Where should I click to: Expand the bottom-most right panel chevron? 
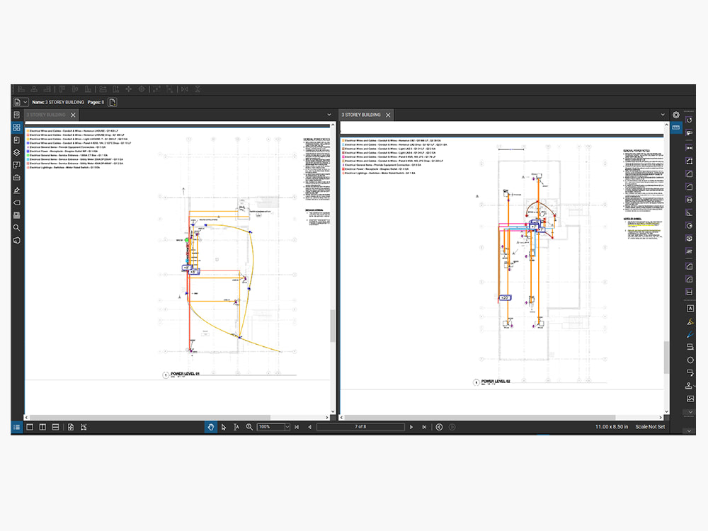[689, 430]
